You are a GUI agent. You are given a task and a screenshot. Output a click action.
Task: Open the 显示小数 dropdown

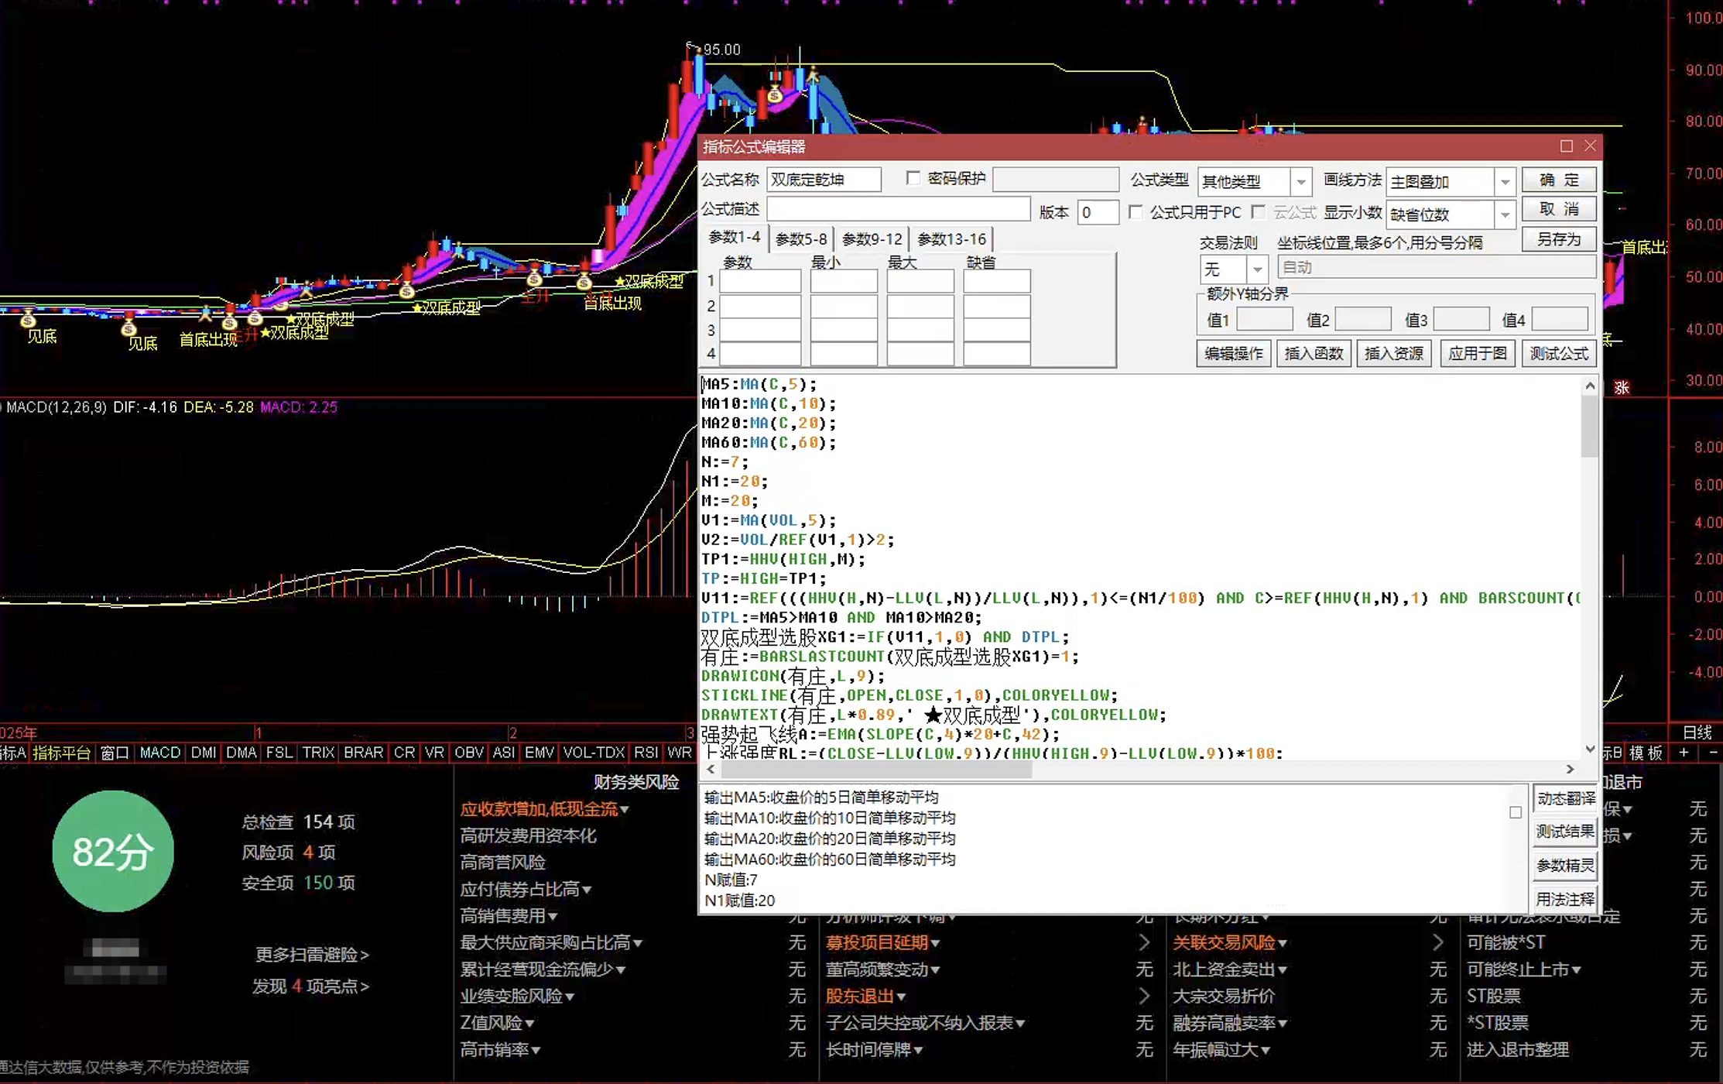point(1505,214)
